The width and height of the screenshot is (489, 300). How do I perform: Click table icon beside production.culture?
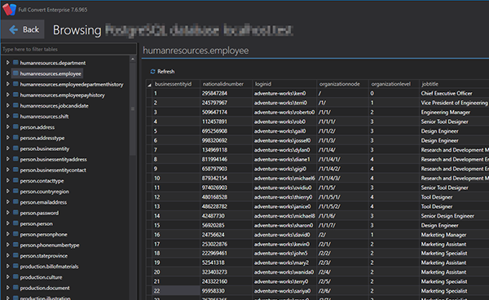point(15,277)
